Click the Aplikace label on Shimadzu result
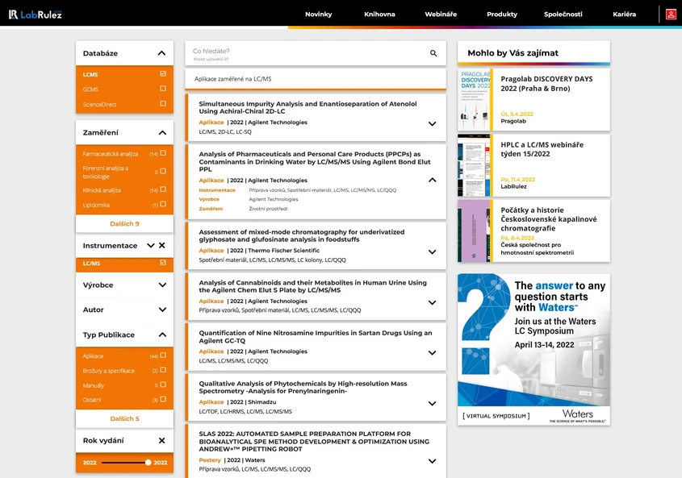This screenshot has height=478, width=682. coord(211,402)
